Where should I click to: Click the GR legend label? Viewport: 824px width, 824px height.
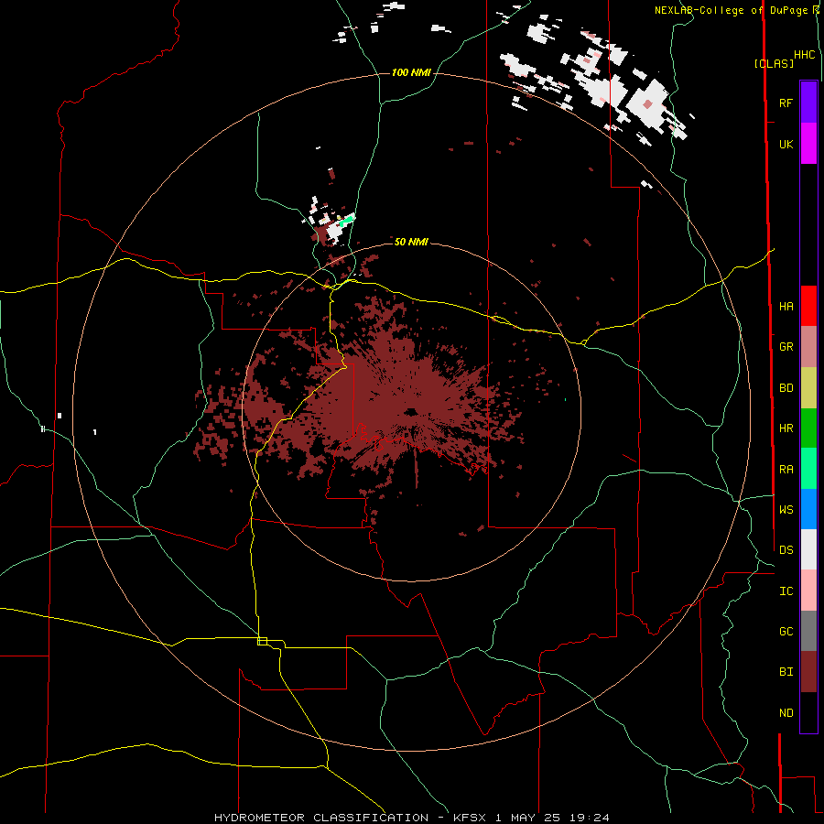(x=786, y=347)
